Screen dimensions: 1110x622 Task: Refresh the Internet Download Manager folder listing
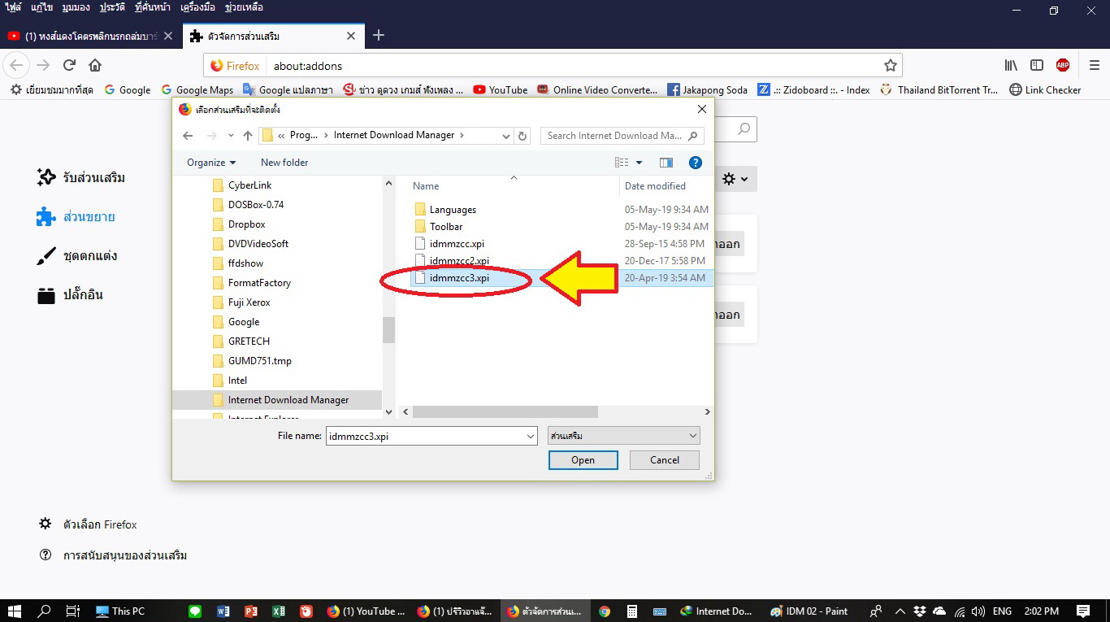(x=522, y=136)
